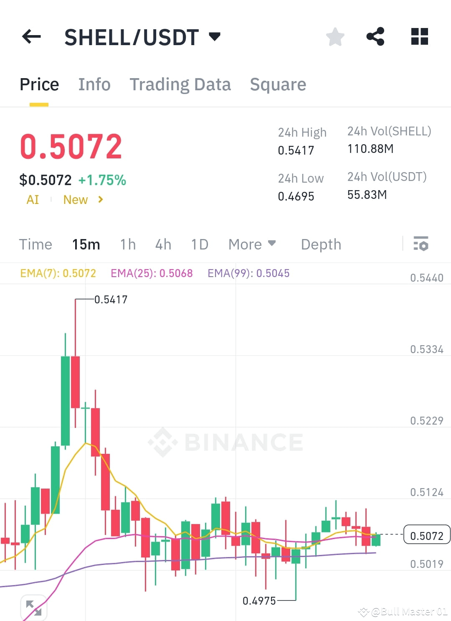Open the widgets grid icon top right
This screenshot has width=451, height=621.
[419, 37]
